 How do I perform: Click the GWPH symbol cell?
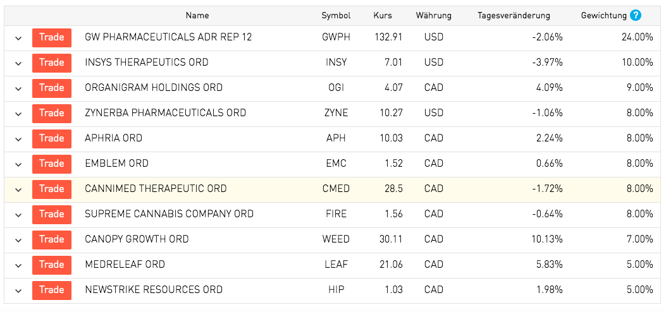click(x=336, y=37)
